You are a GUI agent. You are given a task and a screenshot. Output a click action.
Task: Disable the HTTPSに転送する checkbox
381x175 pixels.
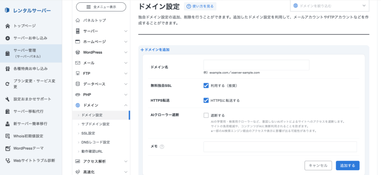click(x=206, y=100)
